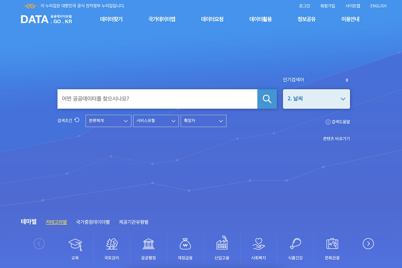Viewport: 402px width, 268px height.
Task: Click the 로그인 login link
Action: 304,6
